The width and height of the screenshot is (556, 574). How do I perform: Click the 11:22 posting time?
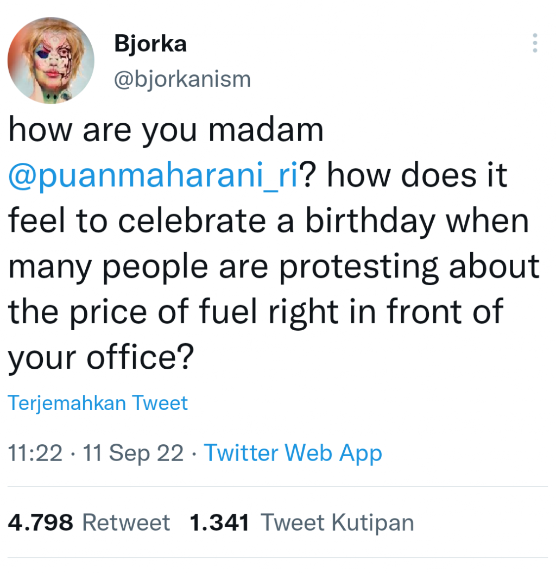click(35, 453)
